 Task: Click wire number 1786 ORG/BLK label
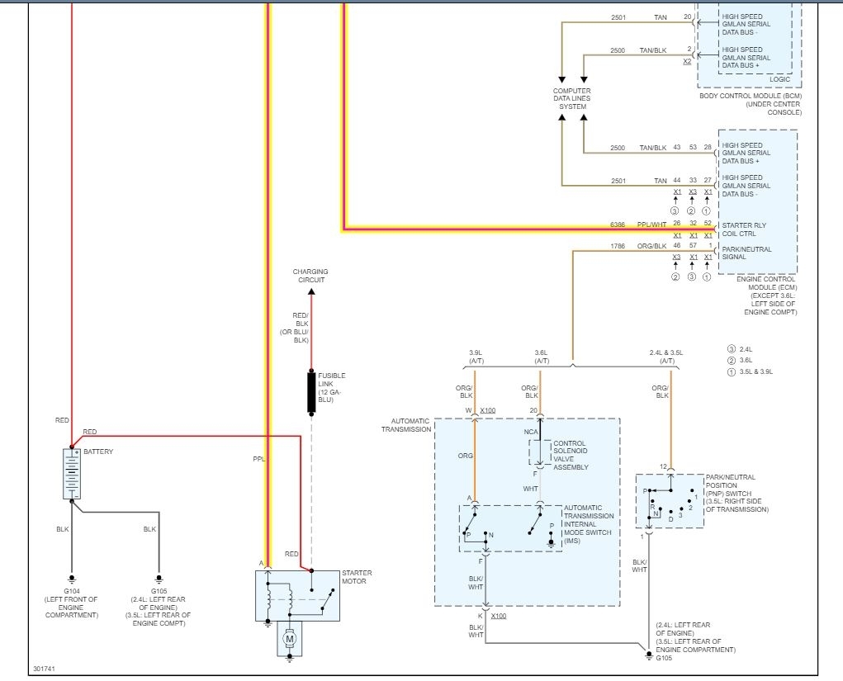point(638,246)
